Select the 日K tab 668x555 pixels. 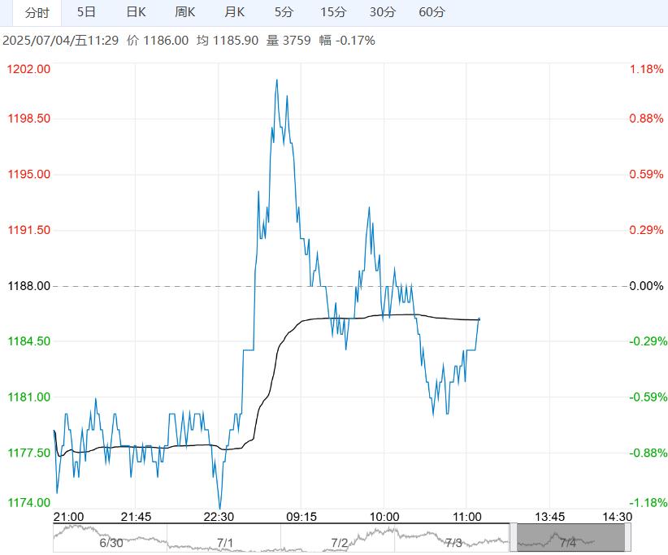click(x=136, y=12)
